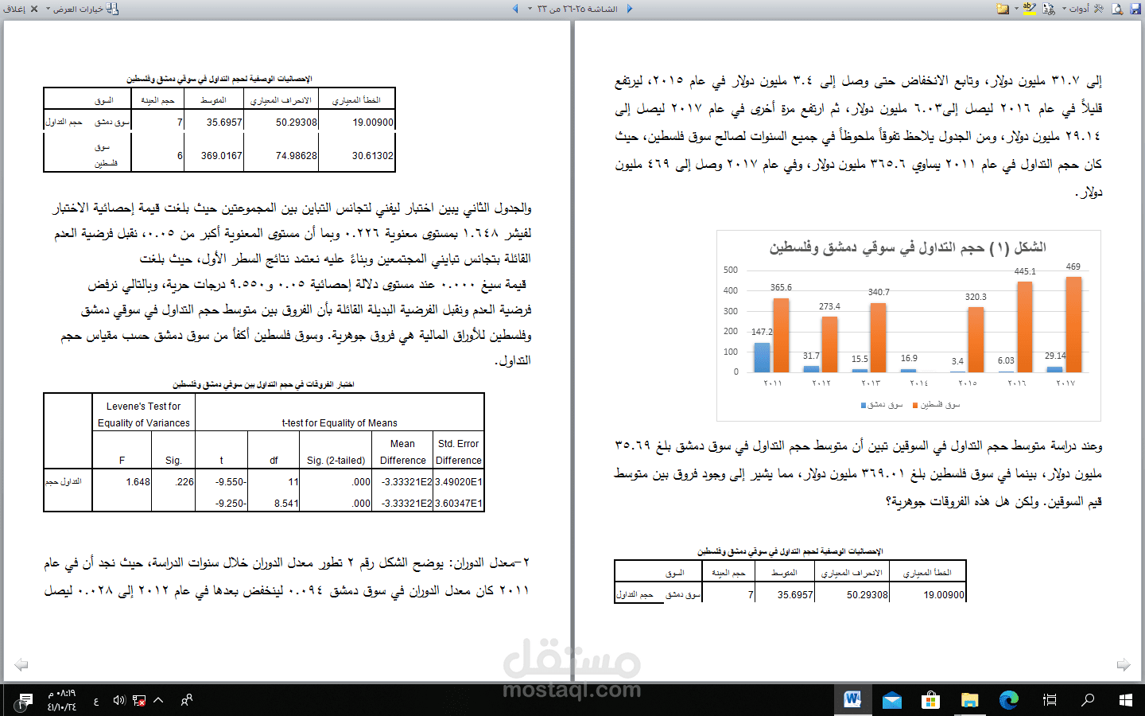Expand the highlight color dropdown arrow
Viewport: 1145px width, 716px height.
pyautogui.click(x=1017, y=9)
